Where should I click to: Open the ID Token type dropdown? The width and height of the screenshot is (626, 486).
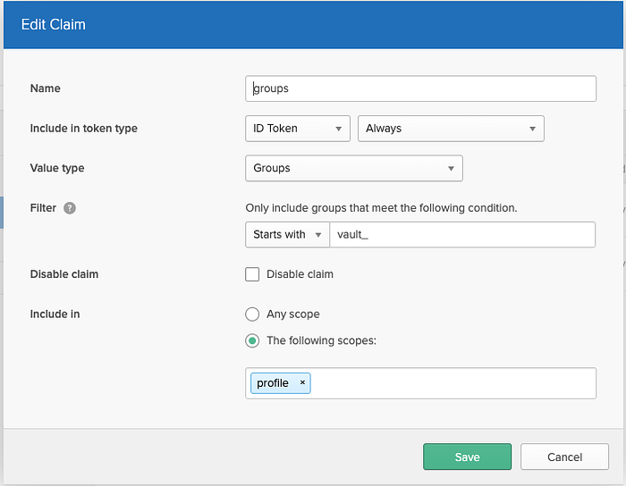(x=297, y=129)
